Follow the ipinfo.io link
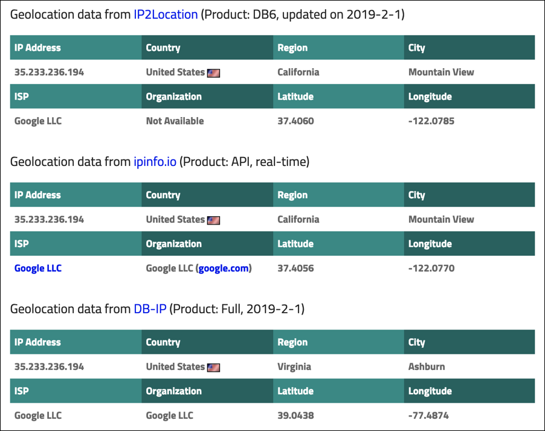Image resolution: width=545 pixels, height=431 pixels. tap(155, 162)
